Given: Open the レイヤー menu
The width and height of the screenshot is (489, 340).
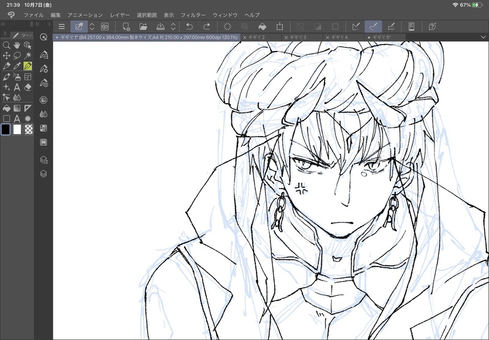Looking at the screenshot, I should [x=120, y=15].
